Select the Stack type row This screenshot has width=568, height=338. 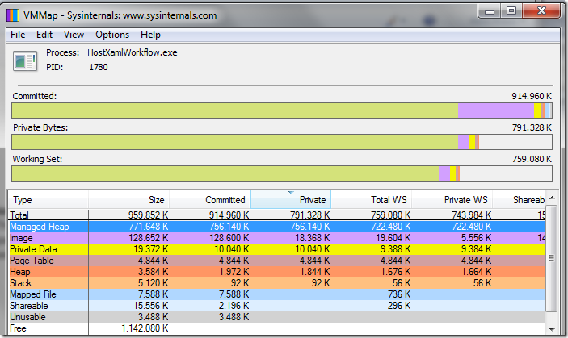[x=277, y=283]
